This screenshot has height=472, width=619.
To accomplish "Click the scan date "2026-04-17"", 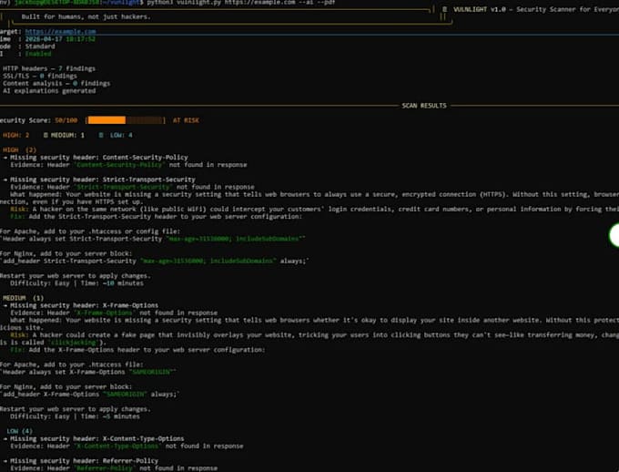I will pyautogui.click(x=44, y=39).
